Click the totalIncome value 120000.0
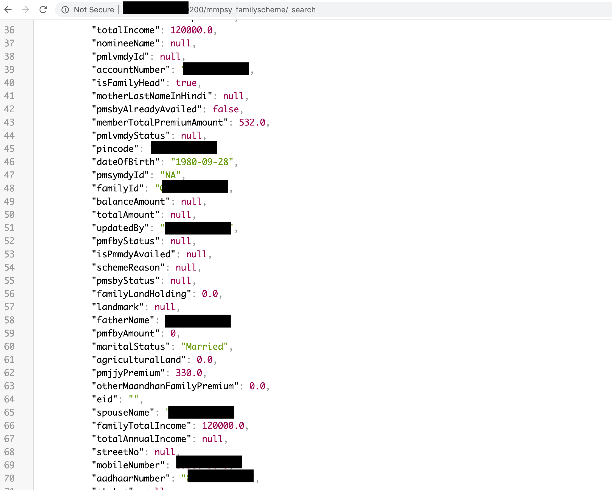This screenshot has width=612, height=490. [x=191, y=30]
